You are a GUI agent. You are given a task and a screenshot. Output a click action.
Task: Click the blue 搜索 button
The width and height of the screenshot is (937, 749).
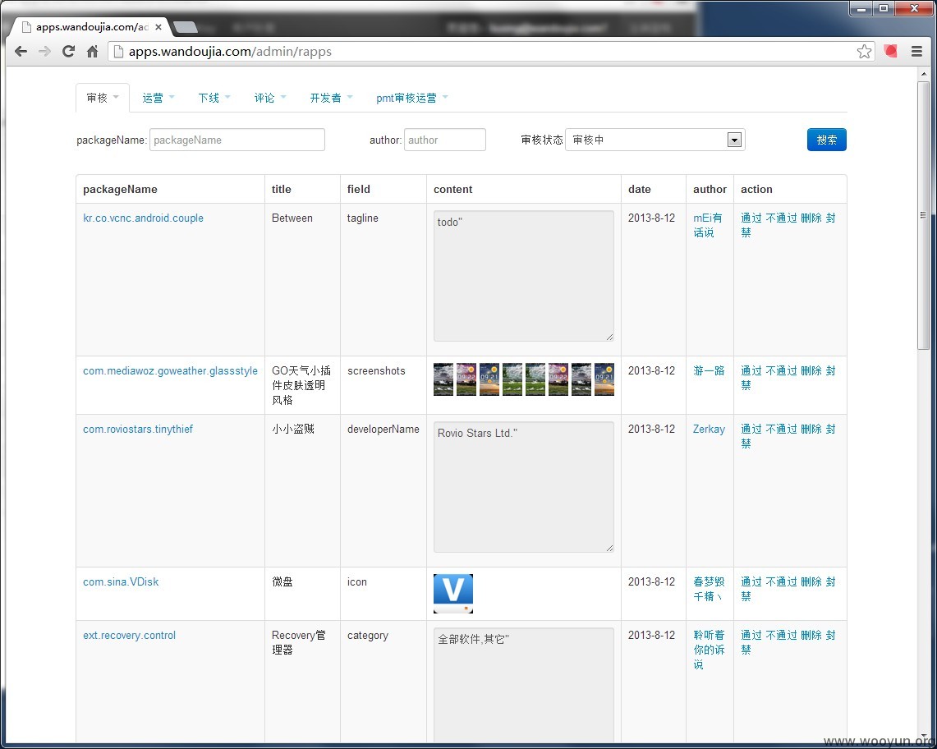pos(826,140)
